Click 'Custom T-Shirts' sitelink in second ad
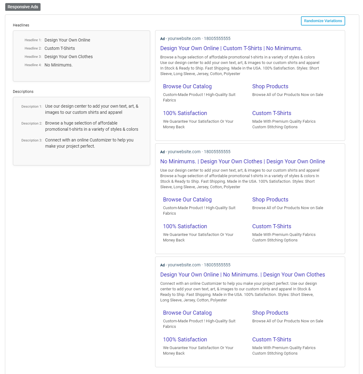Screen dimensions: 363x374 click(271, 226)
